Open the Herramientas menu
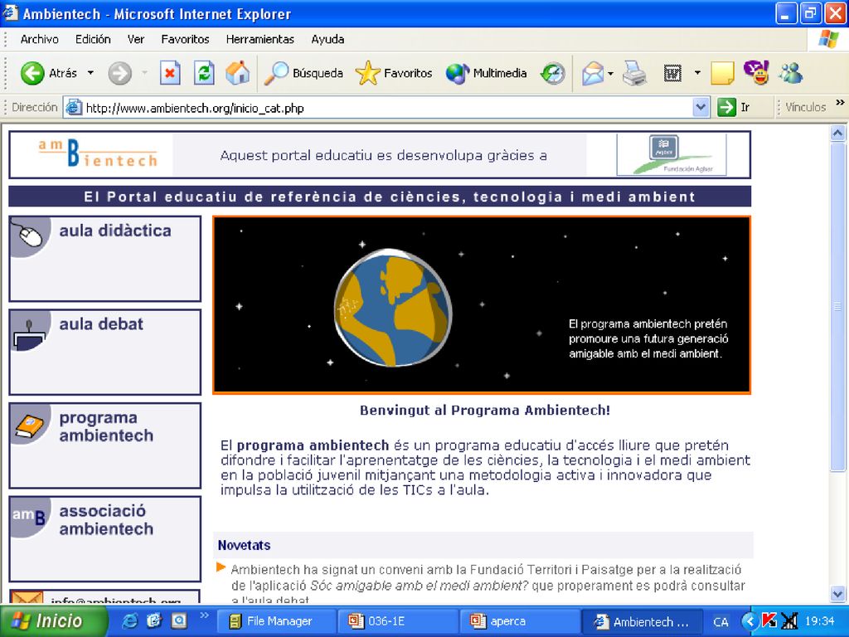Screen dimensions: 849x637 260,39
